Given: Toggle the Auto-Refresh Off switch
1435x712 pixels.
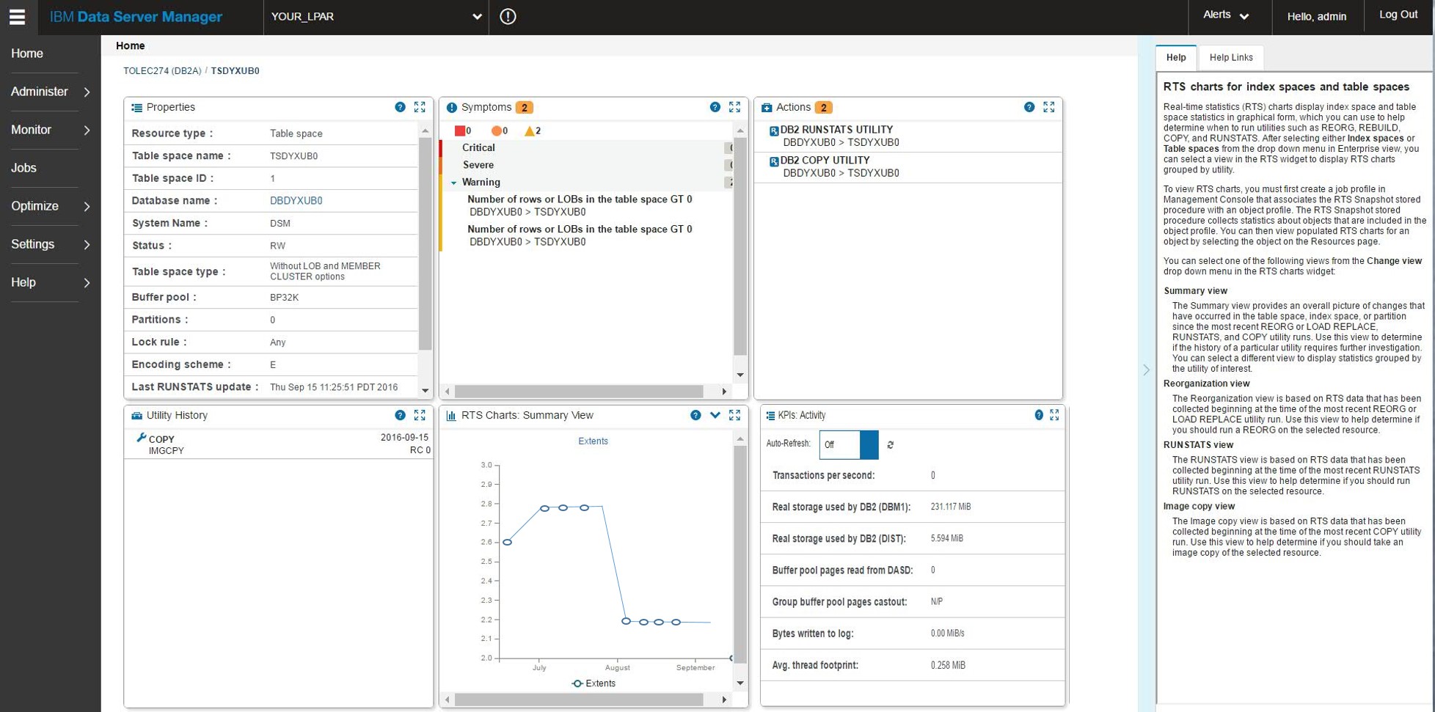Looking at the screenshot, I should [849, 445].
